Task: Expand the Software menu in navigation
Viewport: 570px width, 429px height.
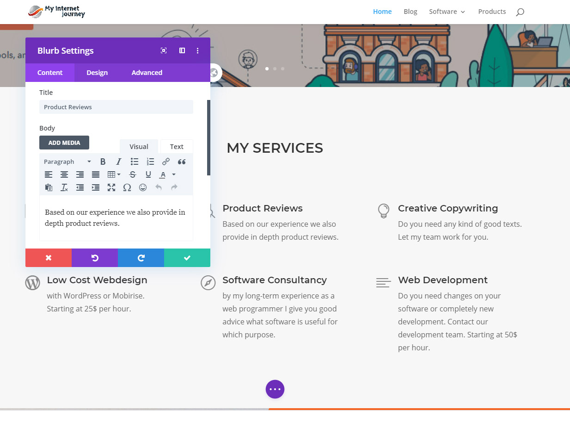Action: pos(447,12)
